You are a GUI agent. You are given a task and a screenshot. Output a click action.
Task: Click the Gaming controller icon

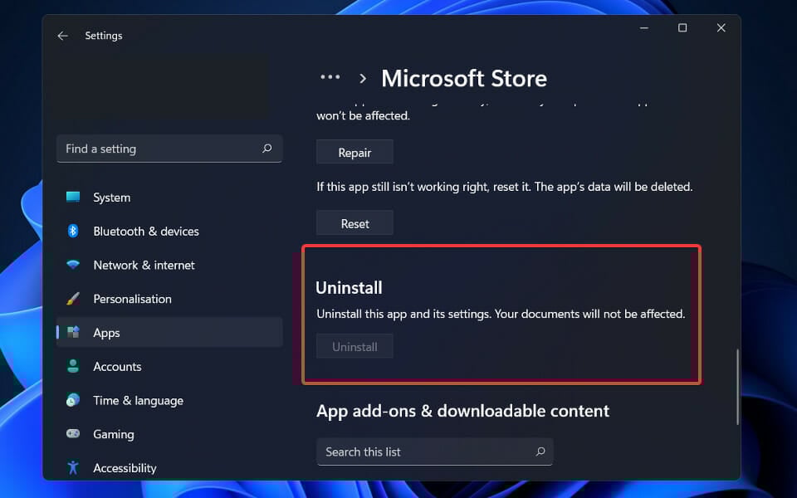73,434
